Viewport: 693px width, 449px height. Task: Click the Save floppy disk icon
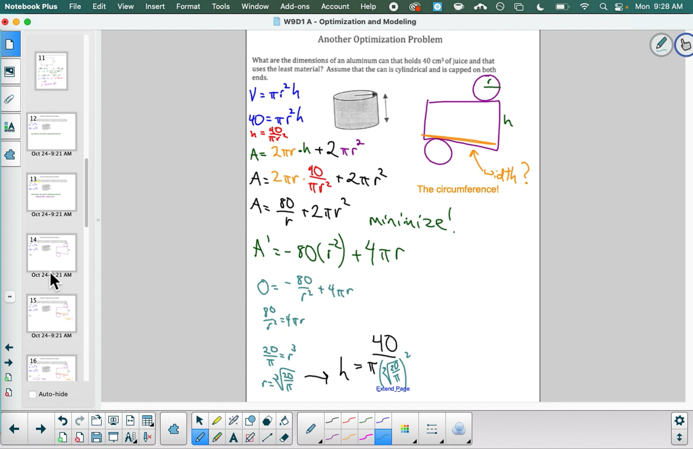pos(96,437)
